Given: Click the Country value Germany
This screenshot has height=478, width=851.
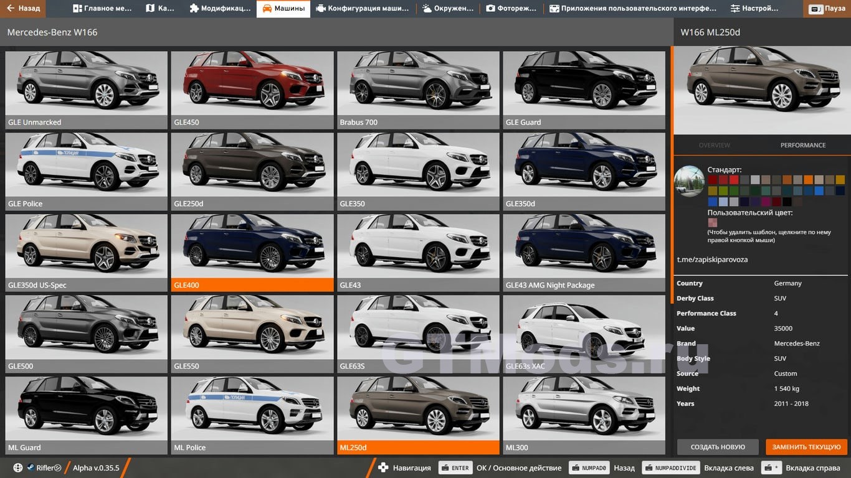Looking at the screenshot, I should 787,283.
